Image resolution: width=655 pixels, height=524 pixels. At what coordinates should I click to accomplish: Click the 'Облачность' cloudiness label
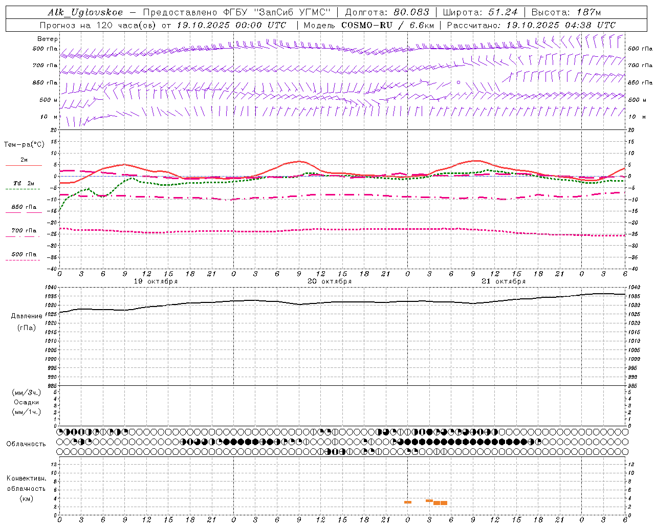tap(26, 444)
